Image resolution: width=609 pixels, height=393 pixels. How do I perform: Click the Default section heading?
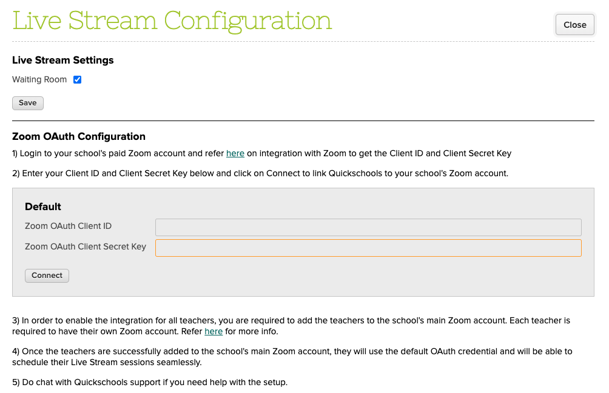click(x=42, y=206)
